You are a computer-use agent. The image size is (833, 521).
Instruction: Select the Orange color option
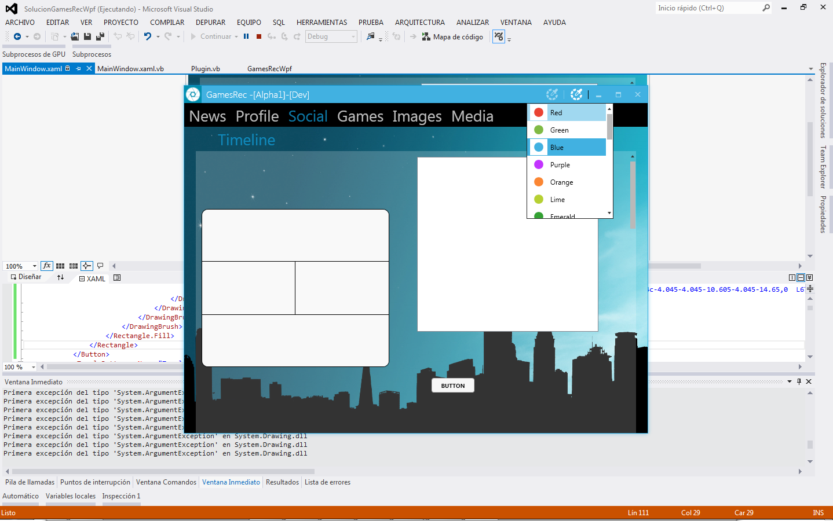(x=567, y=182)
